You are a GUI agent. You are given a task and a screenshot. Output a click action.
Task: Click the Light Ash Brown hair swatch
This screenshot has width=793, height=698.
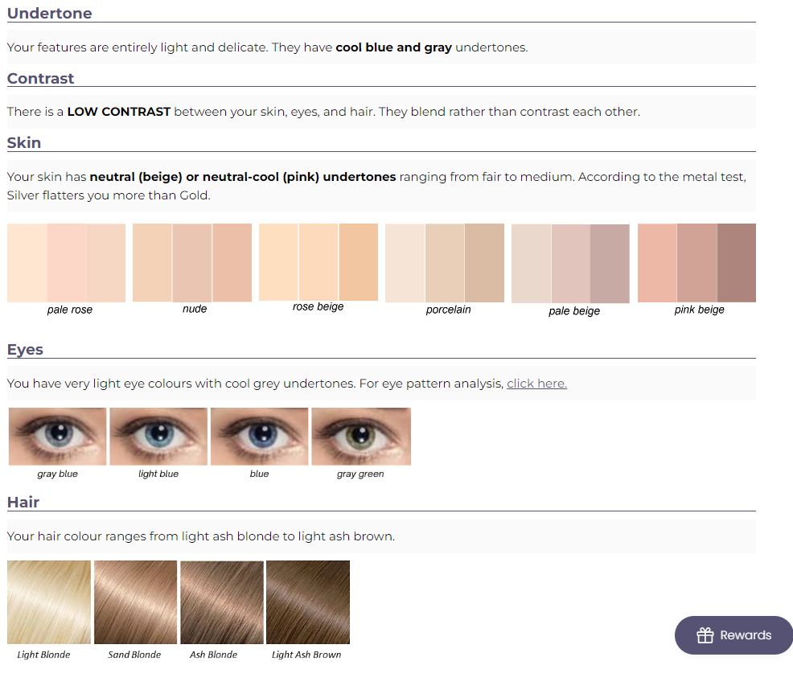point(308,602)
